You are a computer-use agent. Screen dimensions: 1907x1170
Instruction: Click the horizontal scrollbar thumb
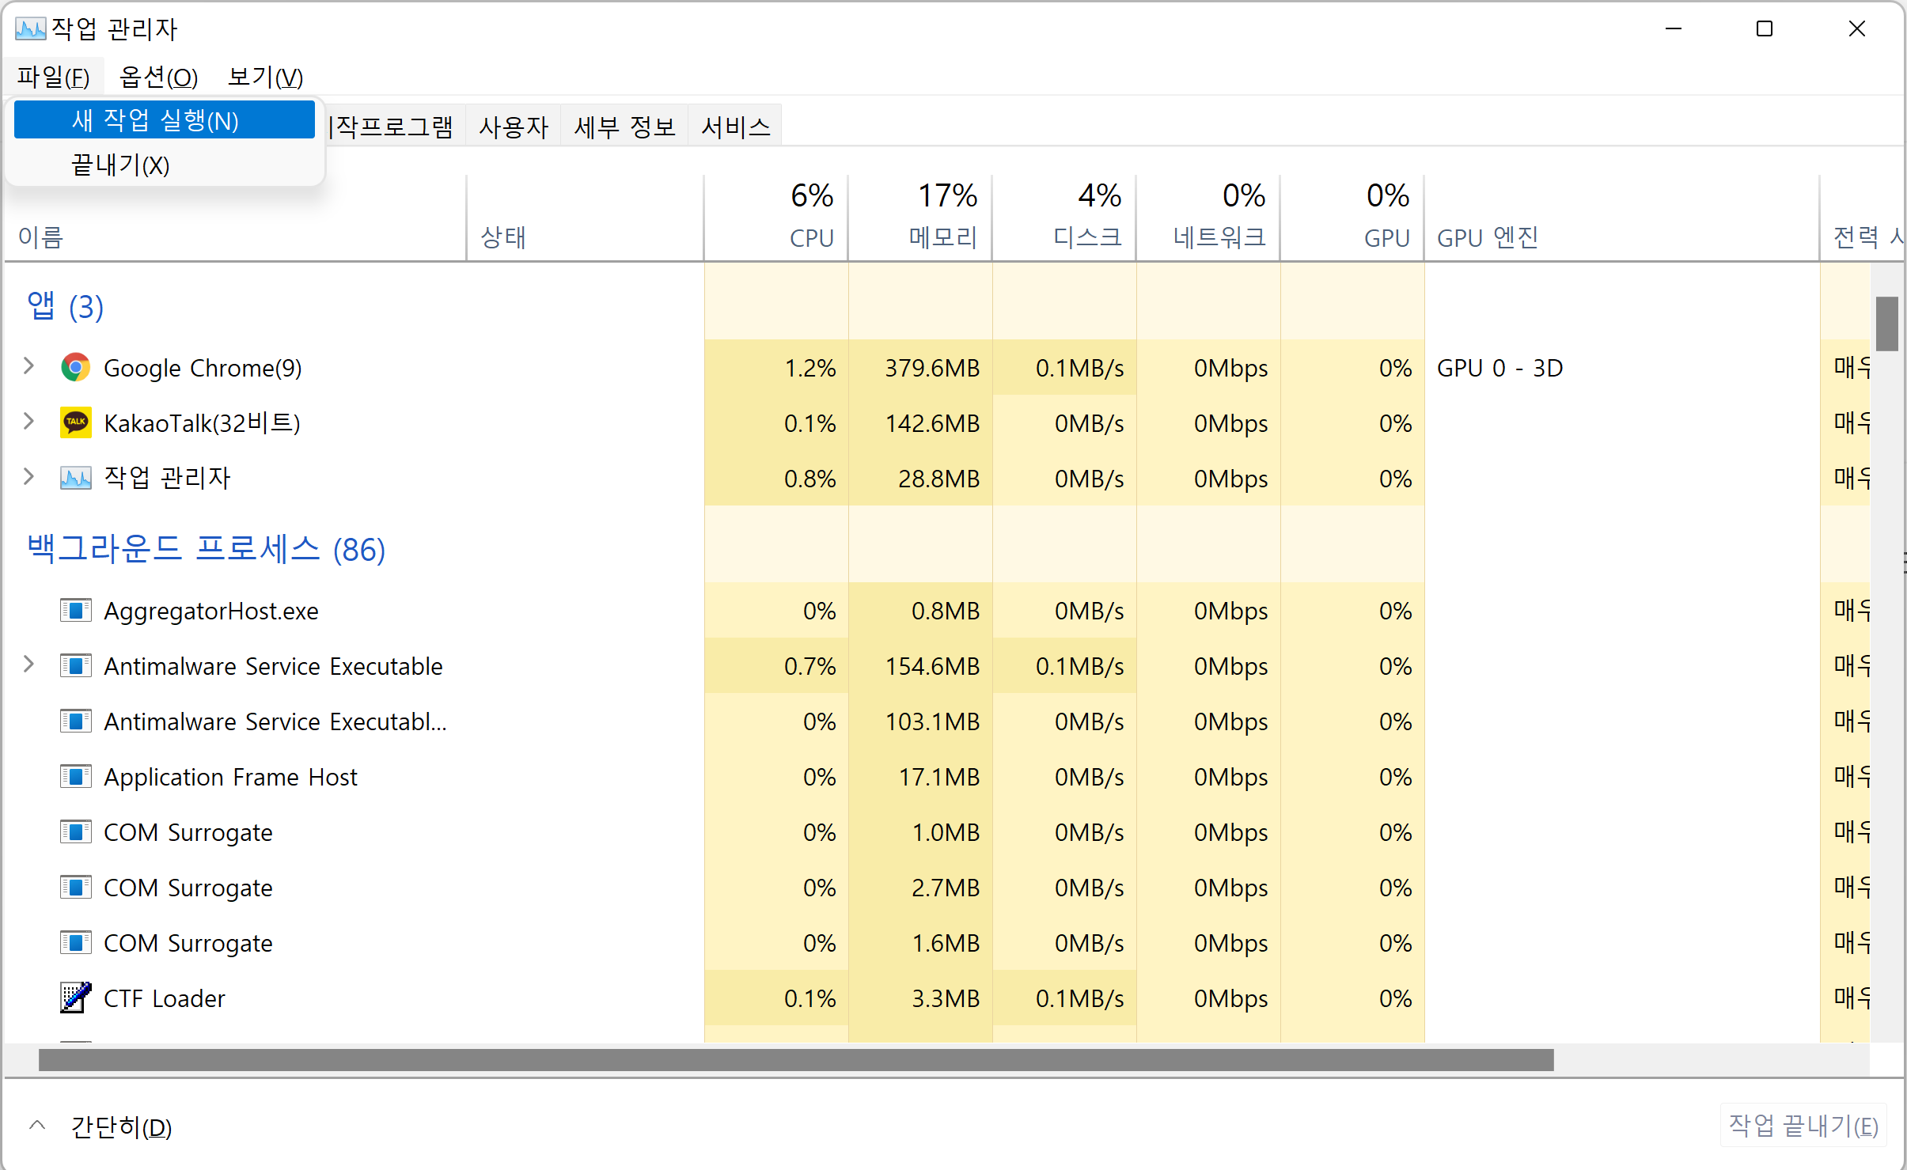[795, 1060]
